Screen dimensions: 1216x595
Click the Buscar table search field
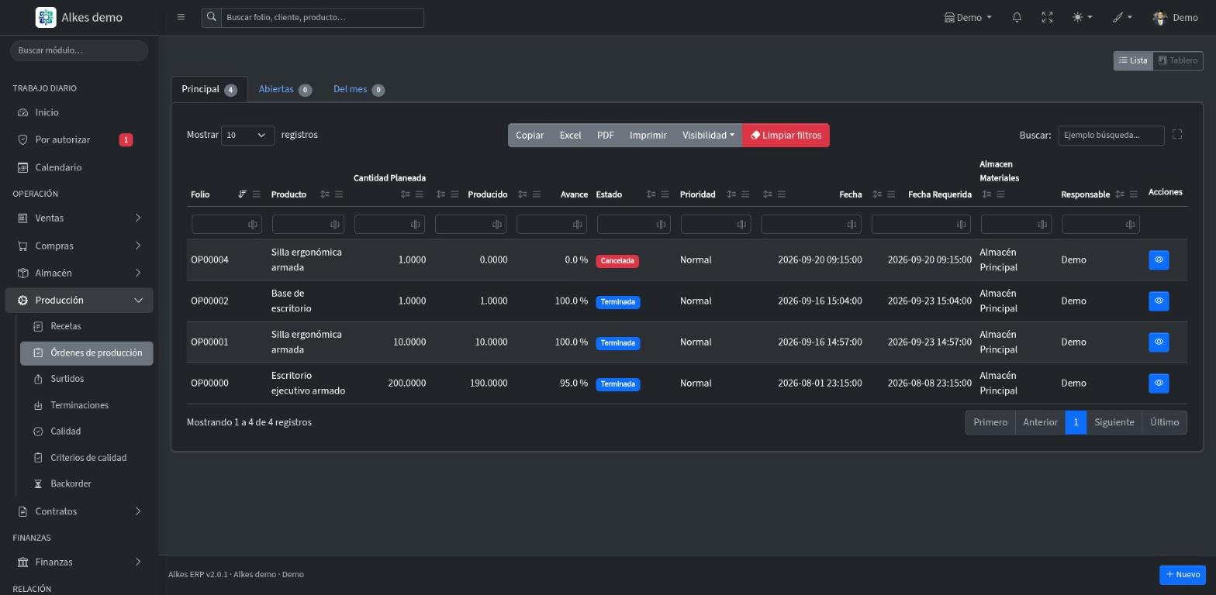tap(1111, 135)
